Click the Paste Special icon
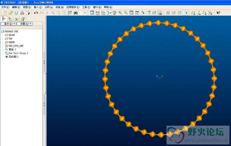The image size is (231, 146). [64, 13]
